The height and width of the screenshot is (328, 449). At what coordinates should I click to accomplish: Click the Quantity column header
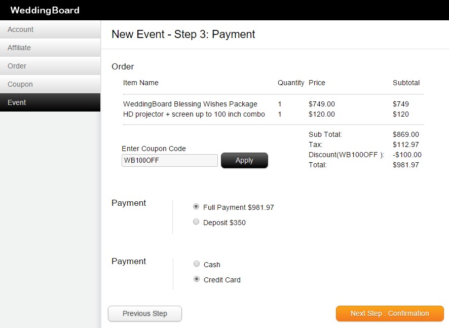pyautogui.click(x=291, y=83)
